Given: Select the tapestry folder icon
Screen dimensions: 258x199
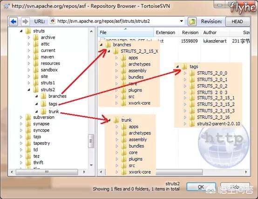Looking at the screenshot, I should 28,143.
